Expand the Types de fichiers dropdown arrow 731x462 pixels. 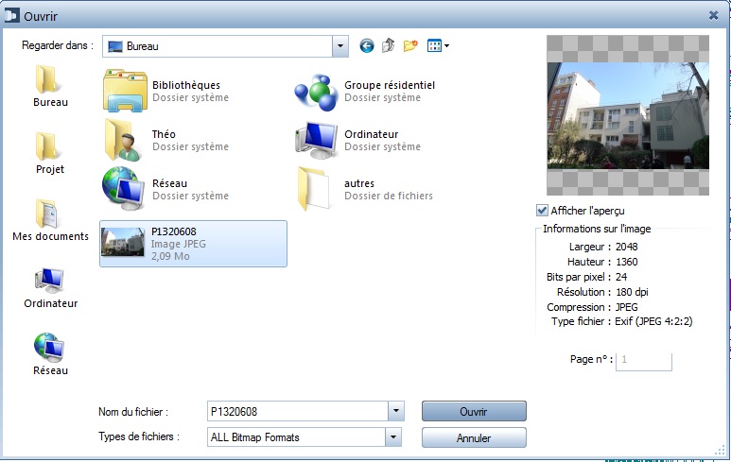point(393,436)
